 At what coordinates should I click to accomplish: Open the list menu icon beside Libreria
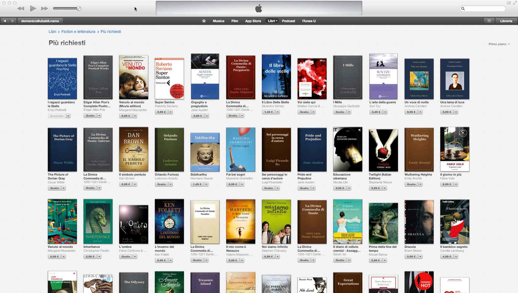tap(489, 21)
